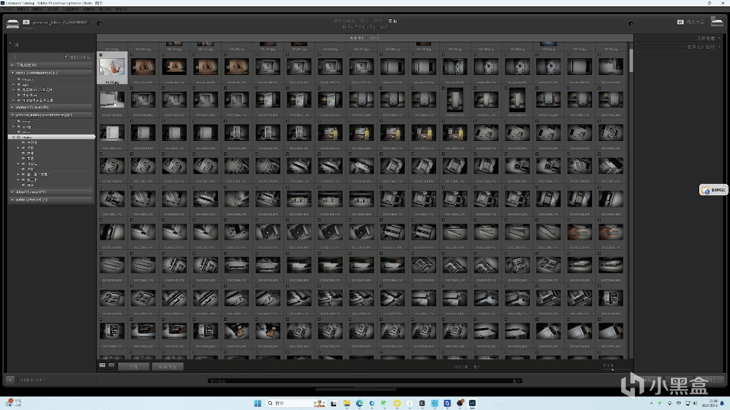730x410 pixels.
Task: Click the destination drive icon at top right
Action: tap(717, 21)
